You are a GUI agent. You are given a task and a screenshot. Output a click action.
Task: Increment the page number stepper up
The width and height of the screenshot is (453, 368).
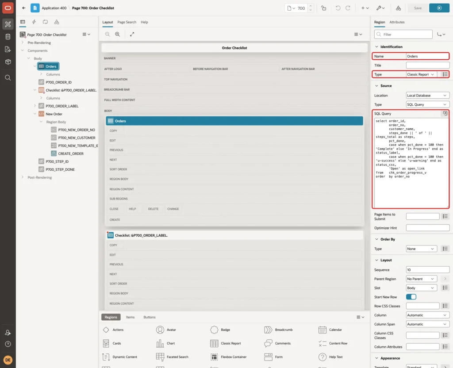[311, 6]
